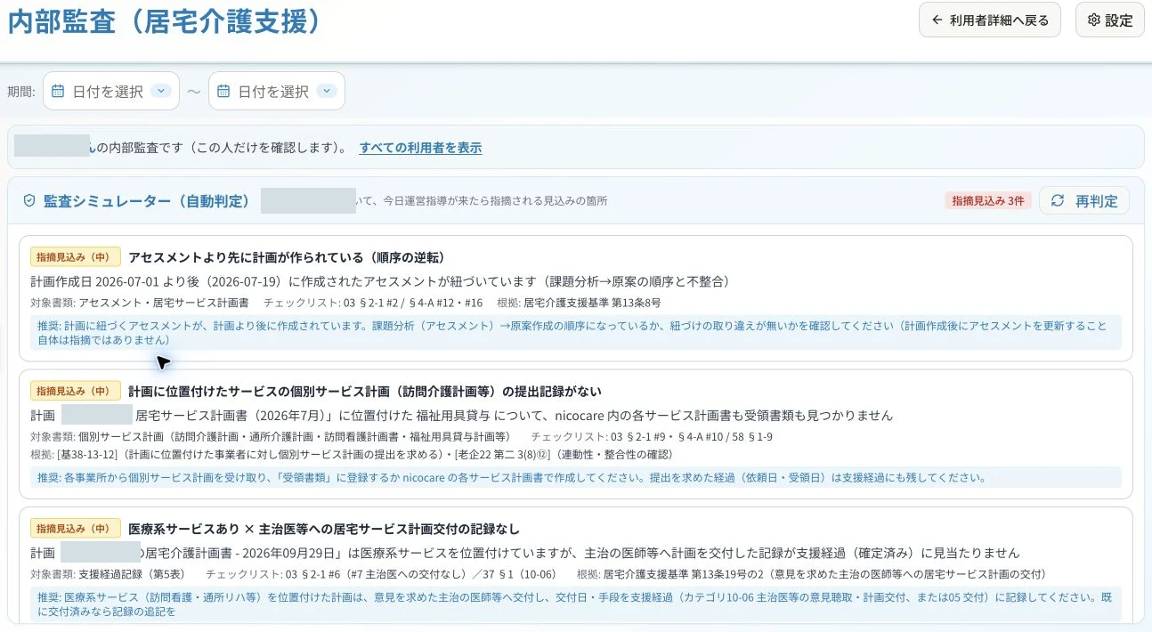The height and width of the screenshot is (632, 1152).
Task: Expand end date dropdown chevron
Action: pos(326,91)
